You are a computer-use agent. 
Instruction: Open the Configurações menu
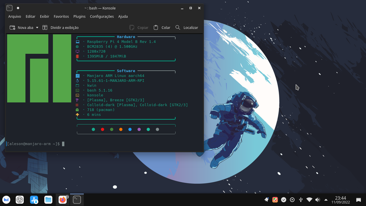(102, 16)
